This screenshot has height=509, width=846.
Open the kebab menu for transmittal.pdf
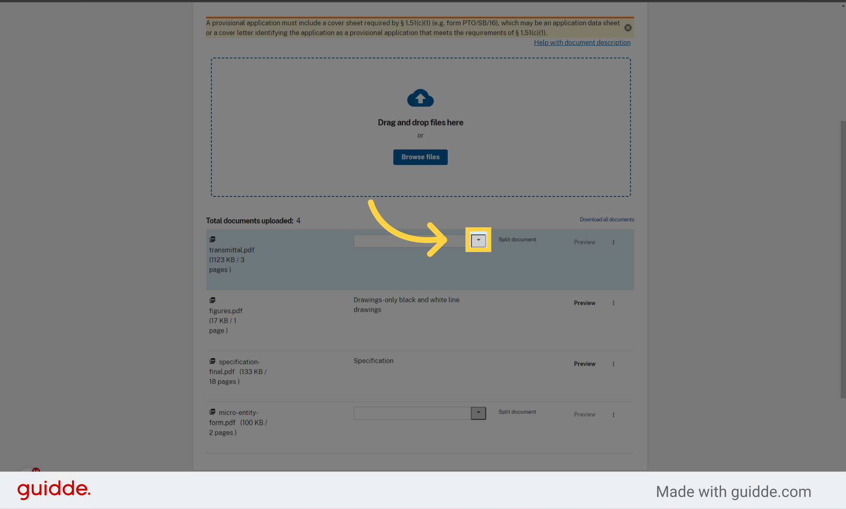pos(613,242)
